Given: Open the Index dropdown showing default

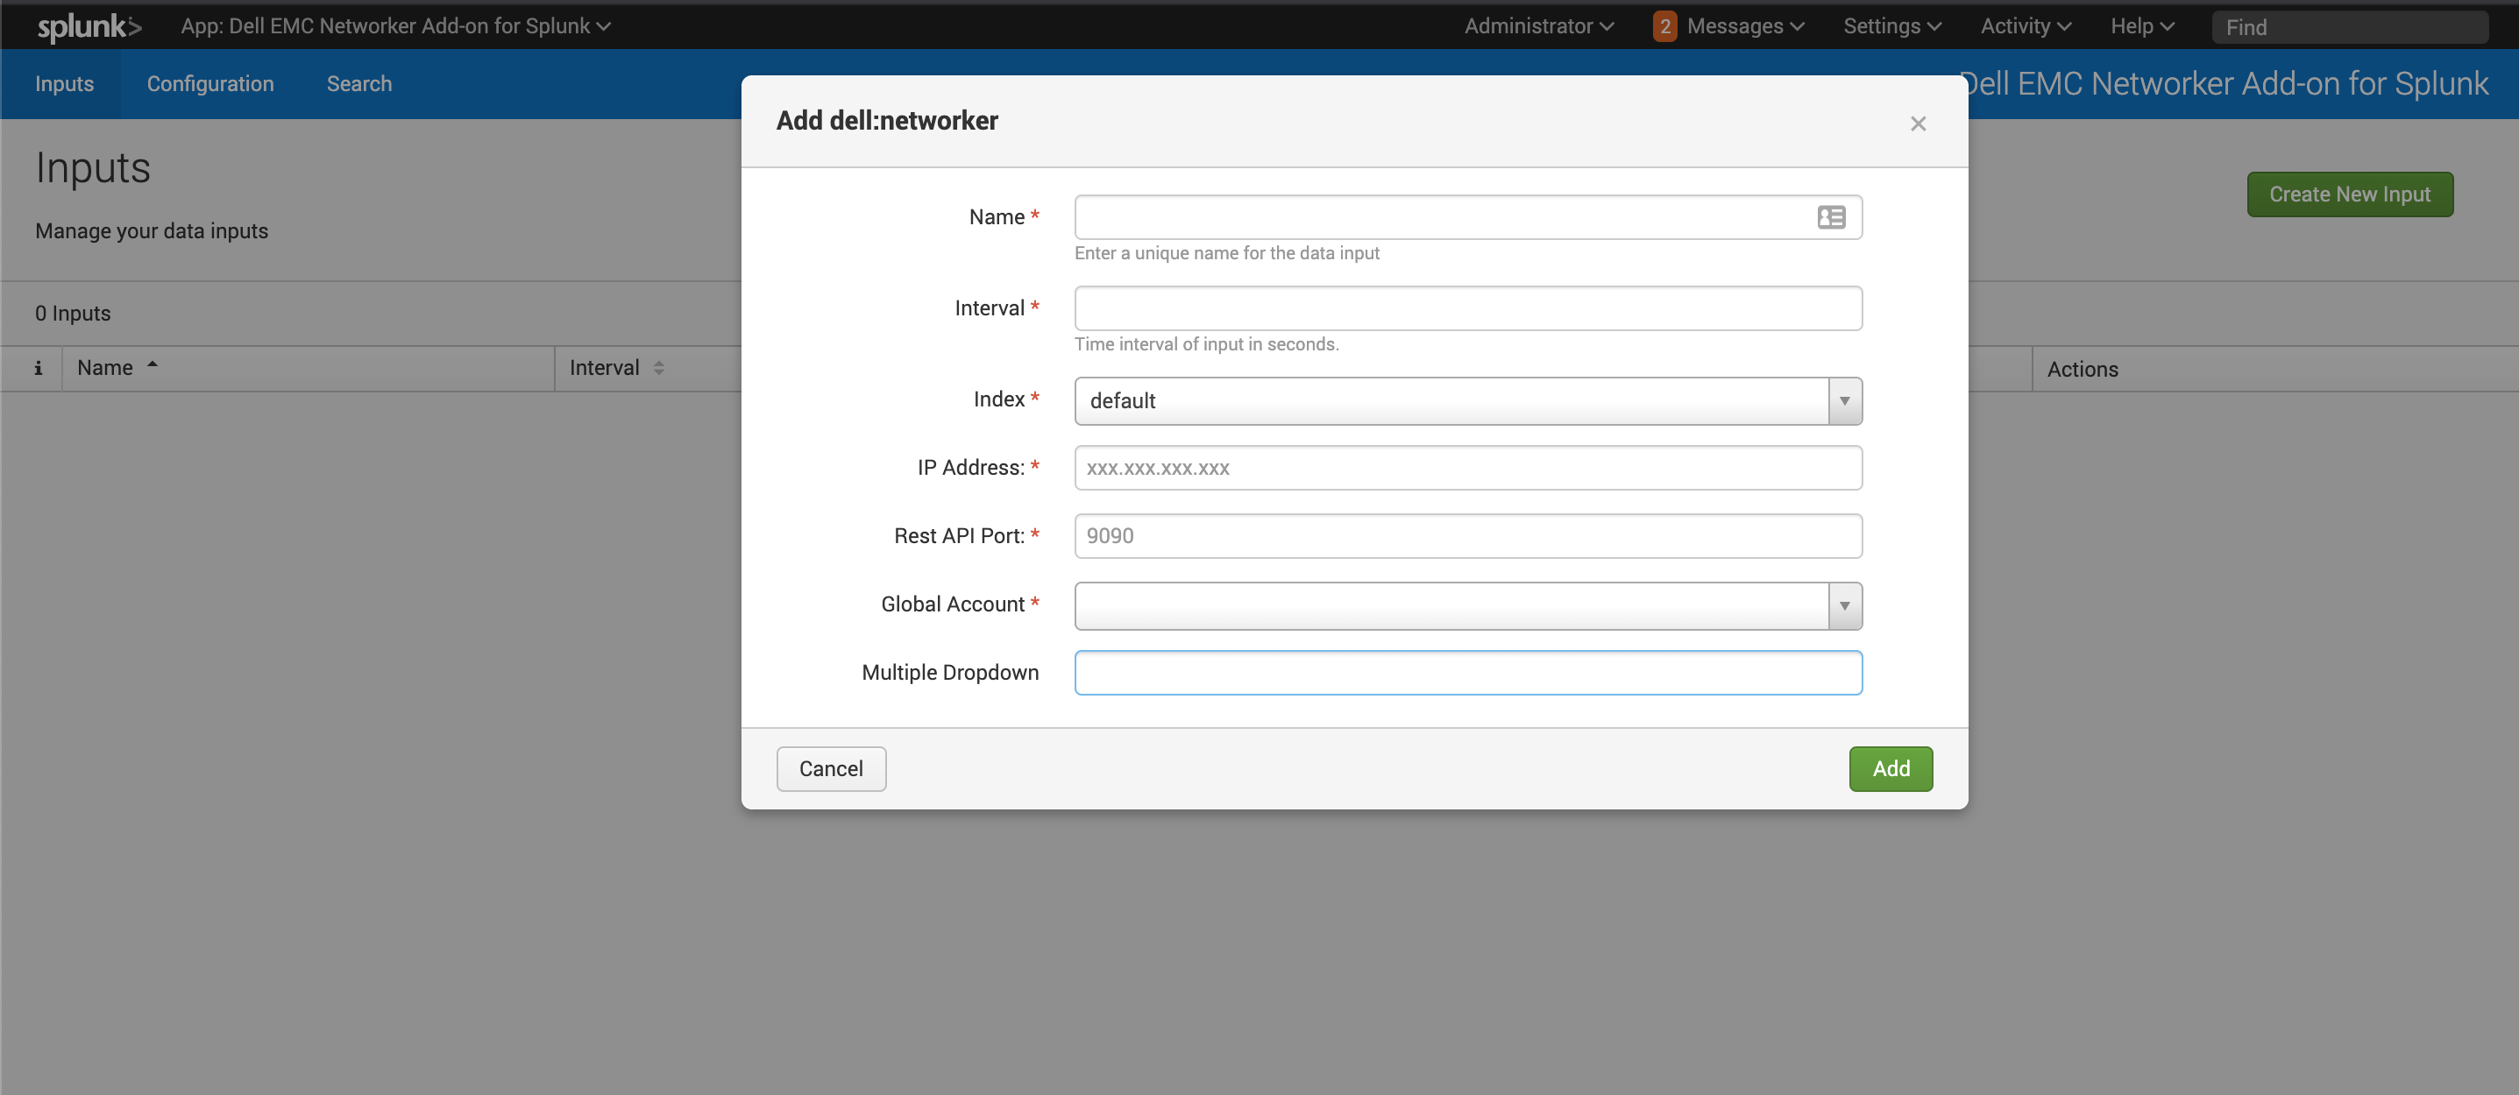Looking at the screenshot, I should pos(1844,401).
